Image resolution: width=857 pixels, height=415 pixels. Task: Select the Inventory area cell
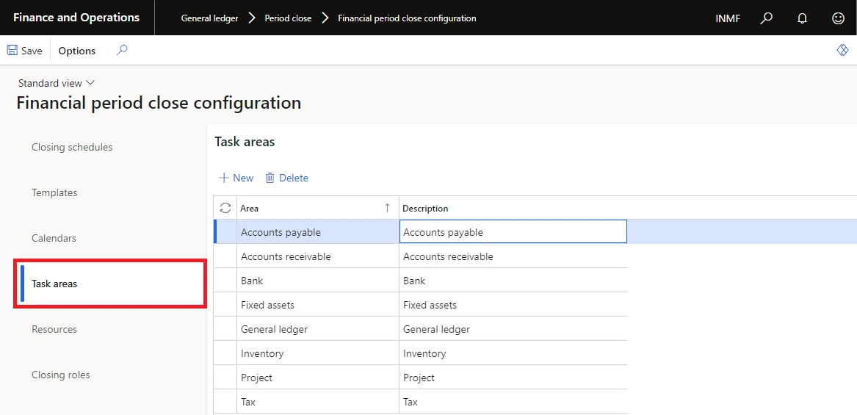pos(318,353)
